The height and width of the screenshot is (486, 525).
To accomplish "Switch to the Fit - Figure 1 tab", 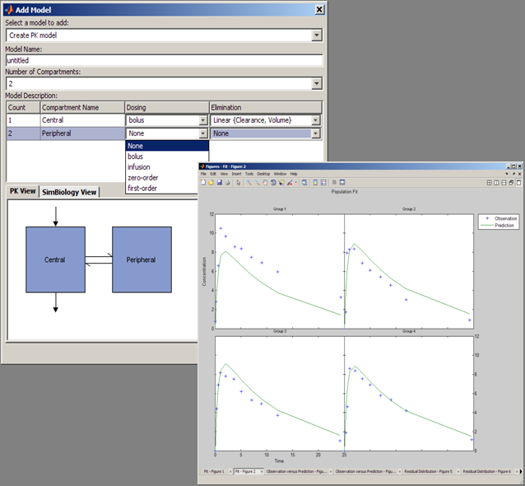I will click(214, 472).
